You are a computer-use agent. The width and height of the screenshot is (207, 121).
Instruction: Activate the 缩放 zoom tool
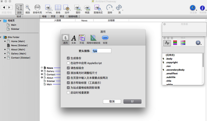click(28, 9)
